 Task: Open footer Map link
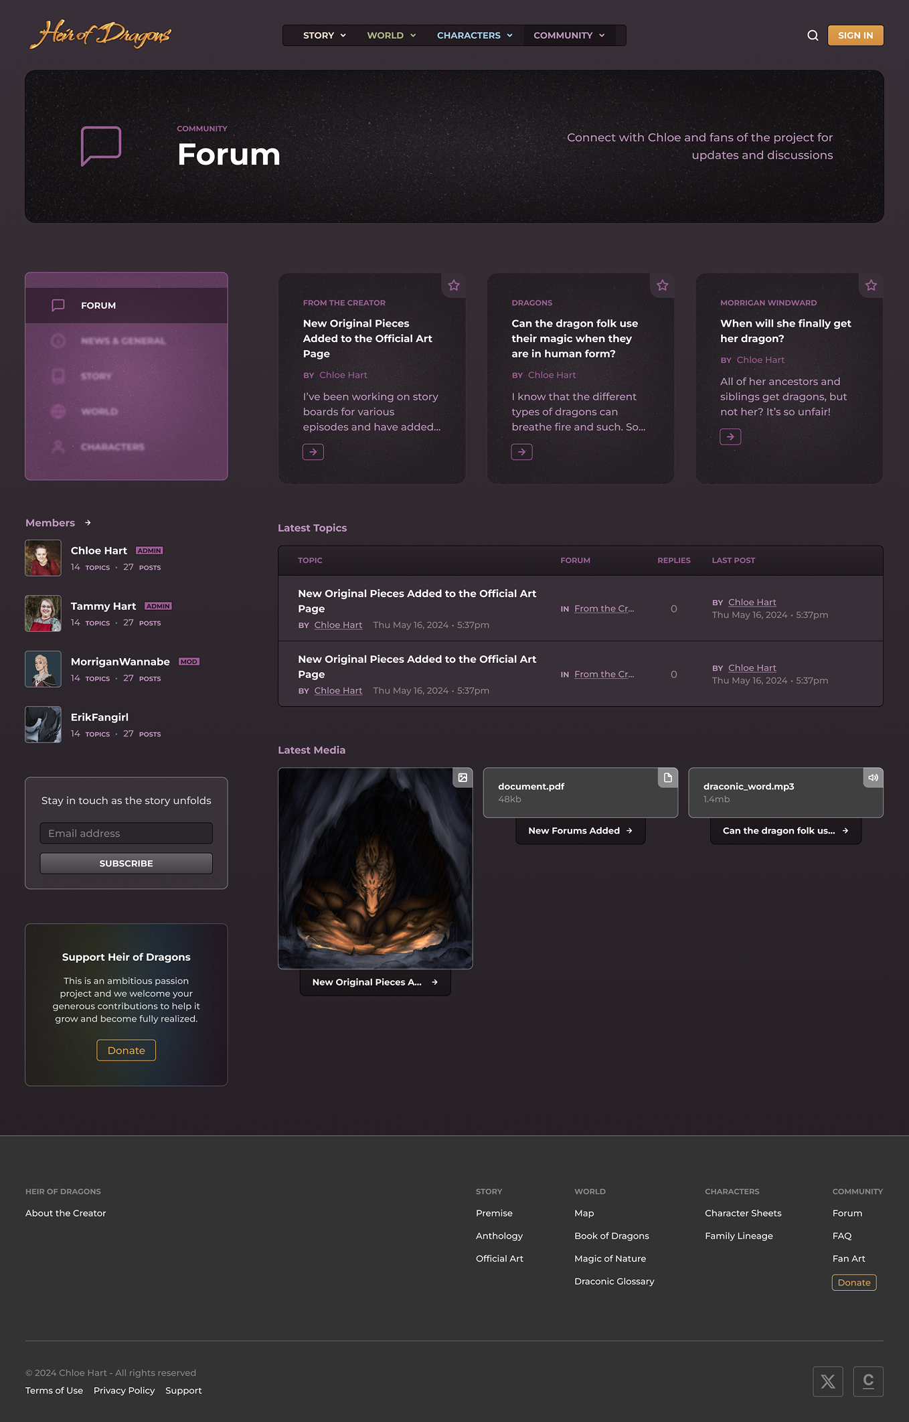coord(584,1213)
